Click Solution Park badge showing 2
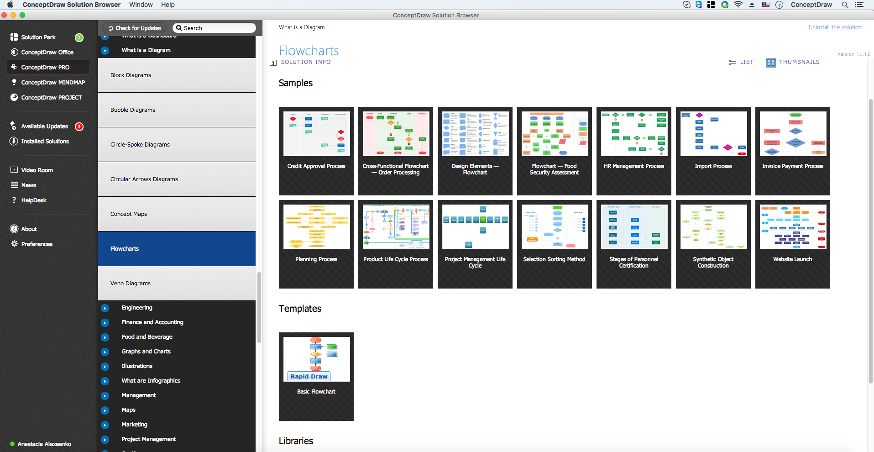The height and width of the screenshot is (452, 874). click(x=79, y=37)
